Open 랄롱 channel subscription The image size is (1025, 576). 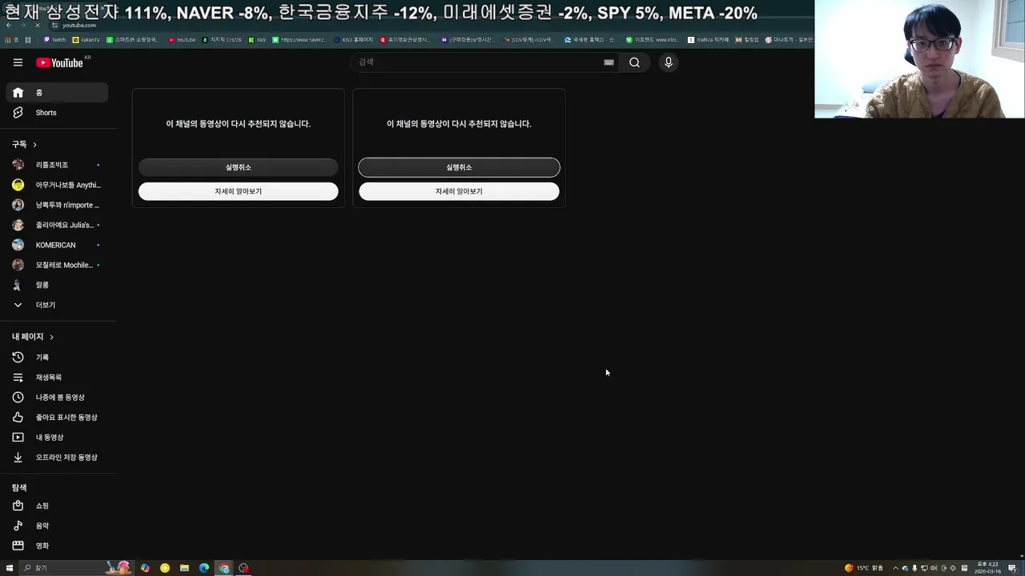(x=57, y=285)
